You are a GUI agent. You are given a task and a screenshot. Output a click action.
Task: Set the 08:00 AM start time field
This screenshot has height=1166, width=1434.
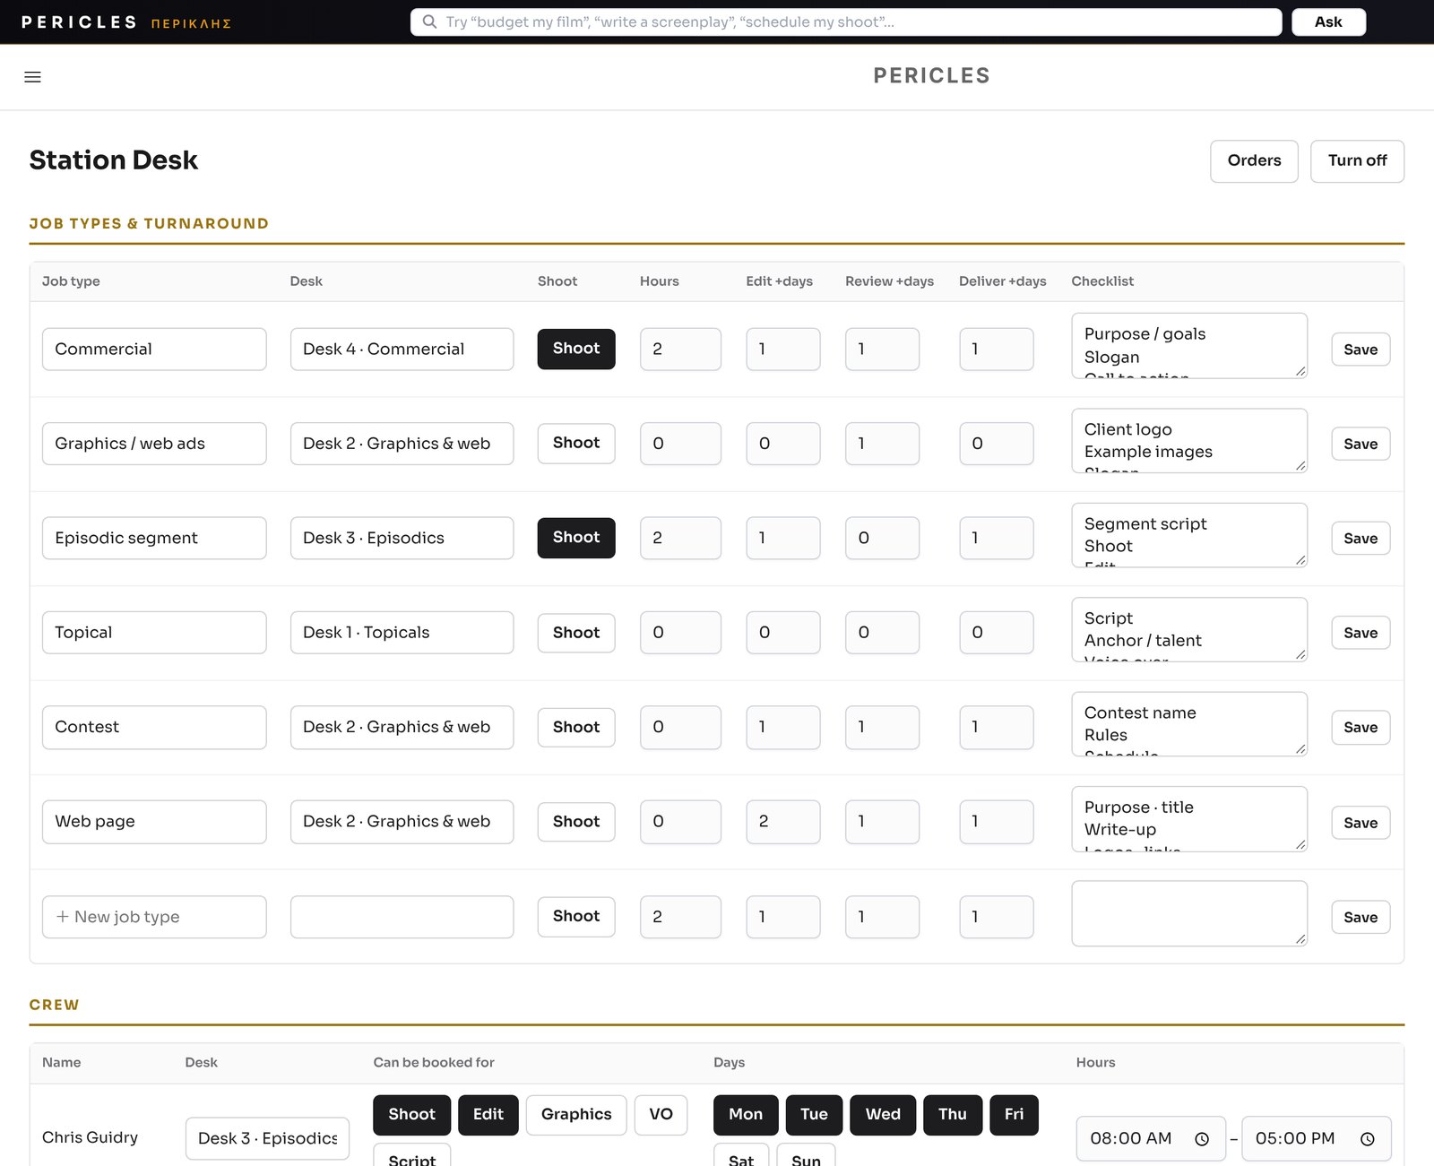1151,1138
